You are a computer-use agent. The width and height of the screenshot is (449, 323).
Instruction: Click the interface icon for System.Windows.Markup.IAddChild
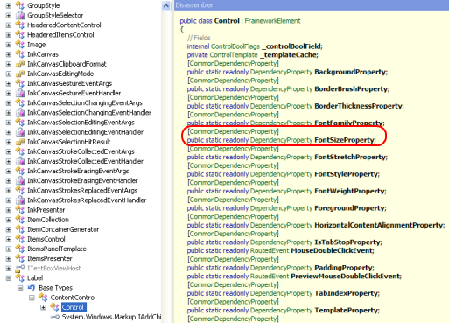(x=55, y=317)
